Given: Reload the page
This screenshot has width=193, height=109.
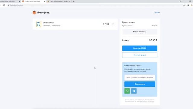Looking at the screenshot, I should coord(4,5).
